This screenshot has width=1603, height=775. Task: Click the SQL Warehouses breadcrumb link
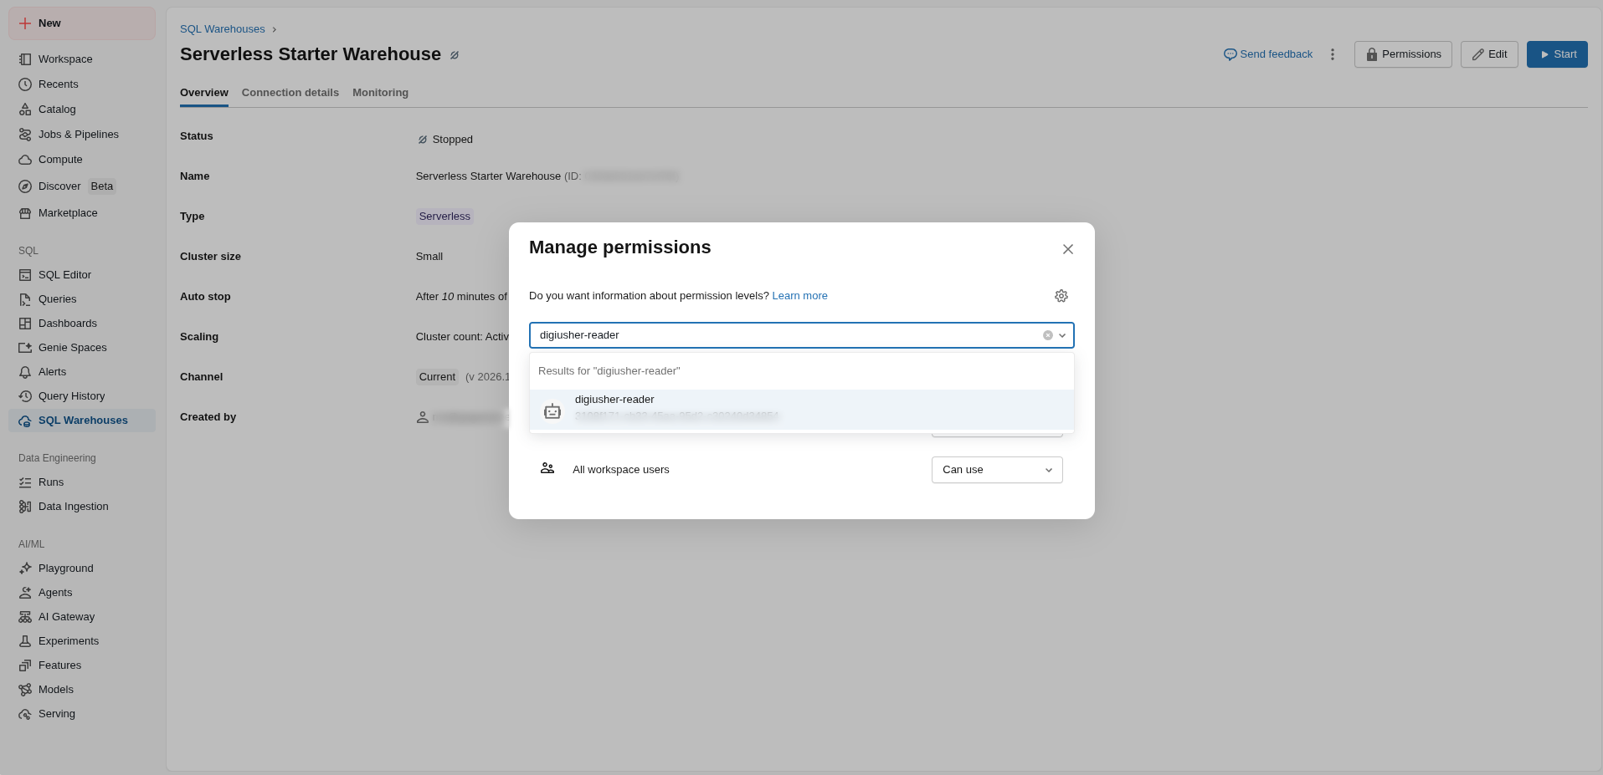point(223,29)
